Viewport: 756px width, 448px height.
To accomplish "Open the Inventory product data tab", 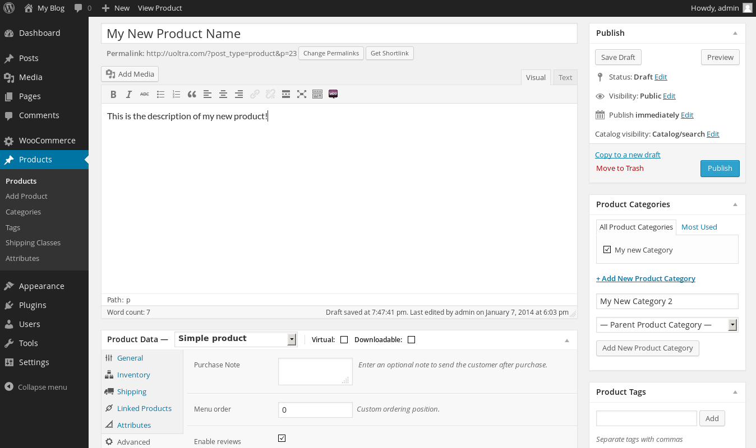I will [133, 375].
